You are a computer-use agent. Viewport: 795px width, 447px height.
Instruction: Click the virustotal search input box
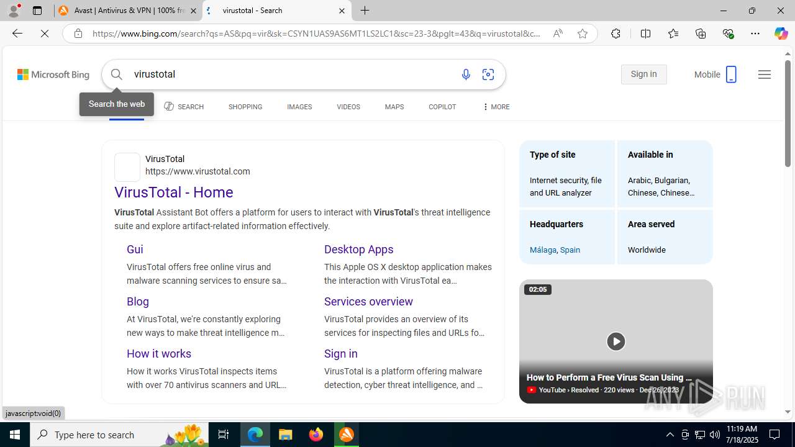click(292, 74)
